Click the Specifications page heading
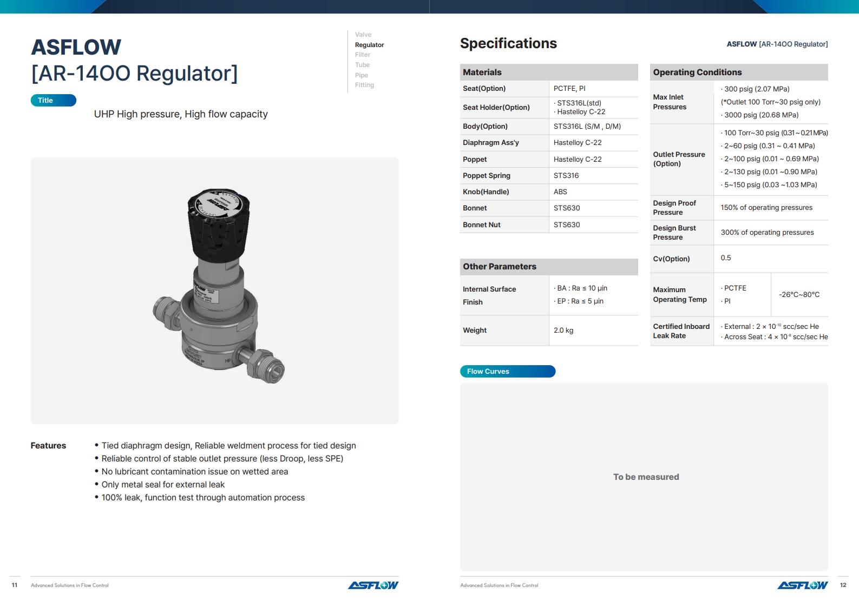 [508, 44]
